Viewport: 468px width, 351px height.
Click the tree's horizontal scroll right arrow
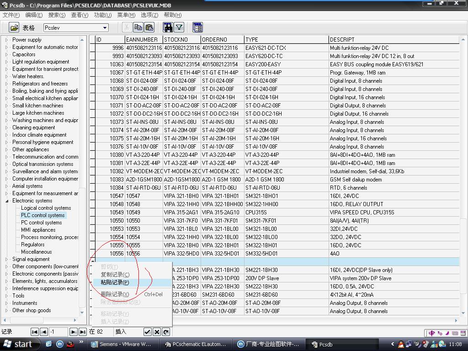tap(74, 320)
